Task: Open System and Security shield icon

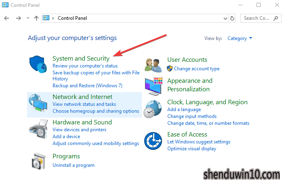Action: point(38,64)
